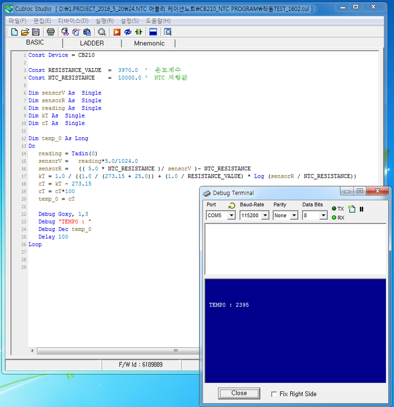
Task: Click the New file toolbar icon
Action: (14, 32)
